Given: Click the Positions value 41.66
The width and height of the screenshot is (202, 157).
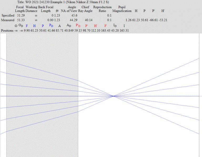Looking at the screenshot, I should coord(51,31).
